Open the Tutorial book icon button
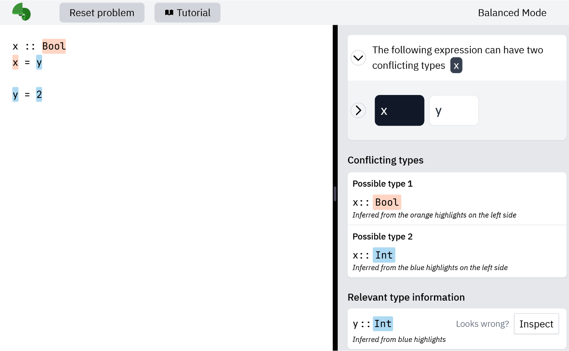Image resolution: width=569 pixels, height=351 pixels. coord(187,13)
